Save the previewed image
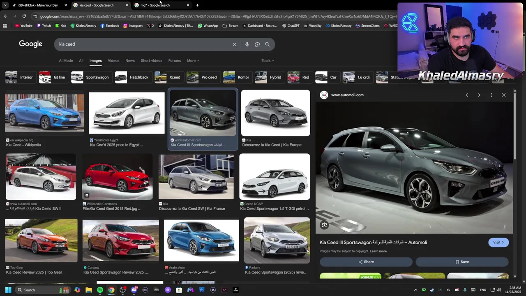526x296 pixels. (x=462, y=262)
